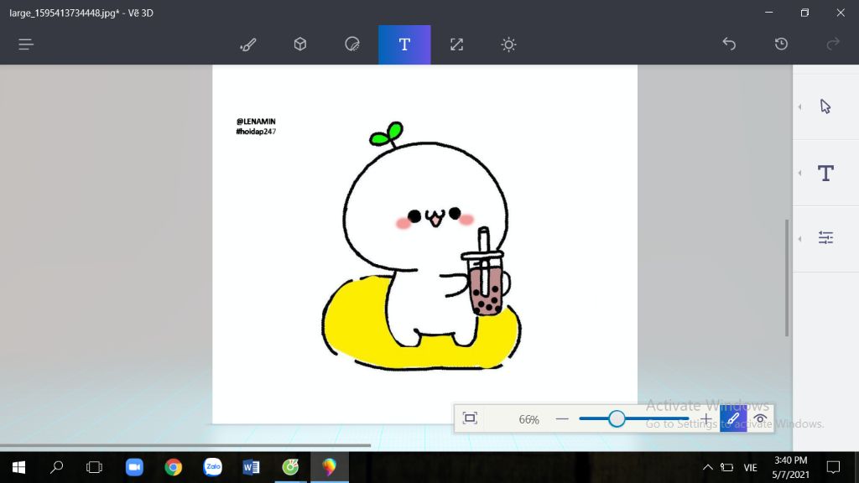
Task: Switch the VIE input language
Action: (751, 467)
